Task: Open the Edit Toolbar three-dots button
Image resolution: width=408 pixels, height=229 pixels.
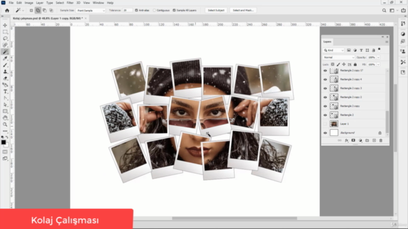Action: tap(5, 132)
